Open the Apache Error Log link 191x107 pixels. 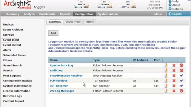pos(61,65)
